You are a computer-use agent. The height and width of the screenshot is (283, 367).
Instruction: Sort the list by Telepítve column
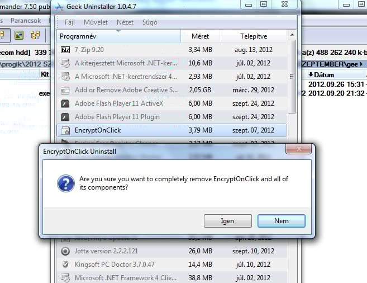[x=254, y=36]
